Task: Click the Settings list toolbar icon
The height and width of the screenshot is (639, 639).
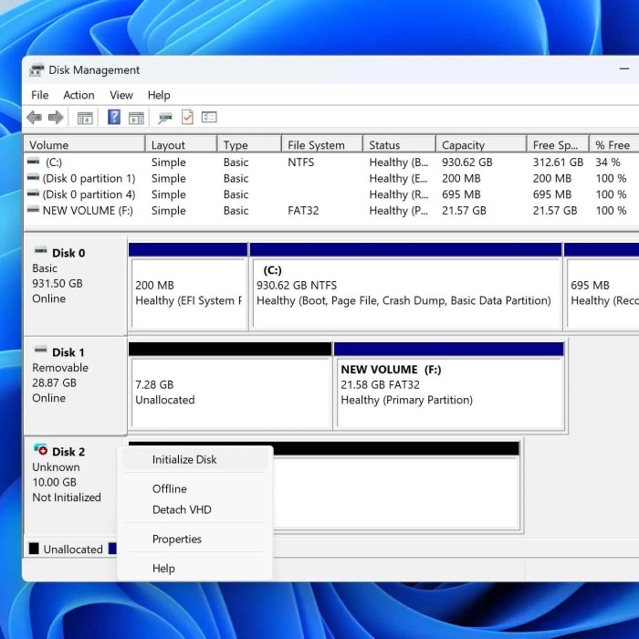Action: click(209, 118)
